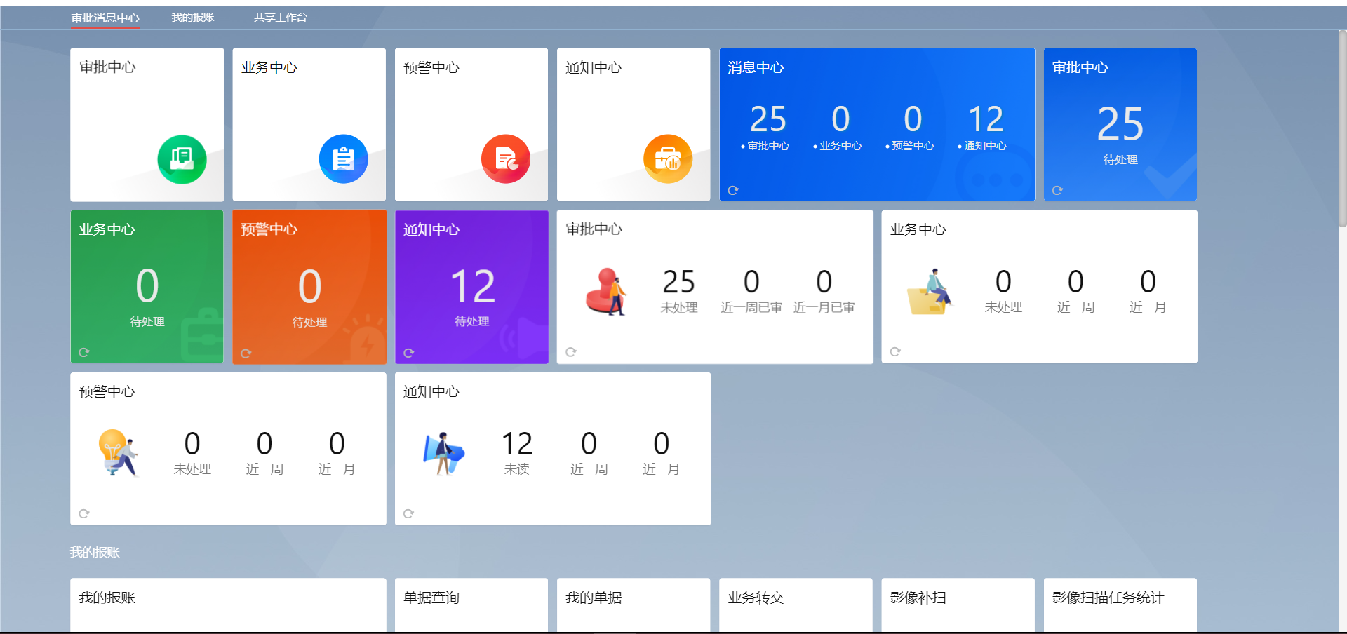This screenshot has width=1347, height=634.
Task: Click the orange 通知中心 briefcase icon
Action: [x=668, y=159]
